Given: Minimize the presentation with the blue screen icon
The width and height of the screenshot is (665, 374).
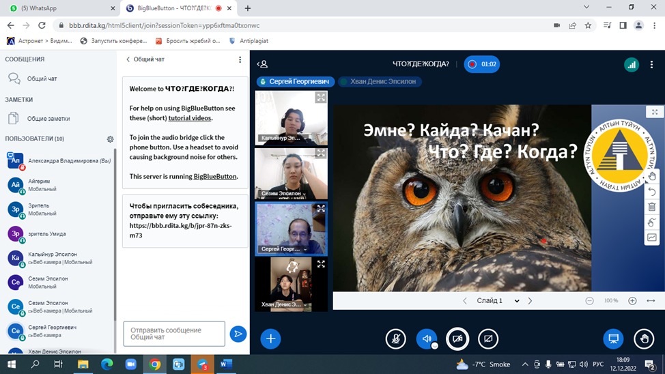Looking at the screenshot, I should pyautogui.click(x=613, y=339).
